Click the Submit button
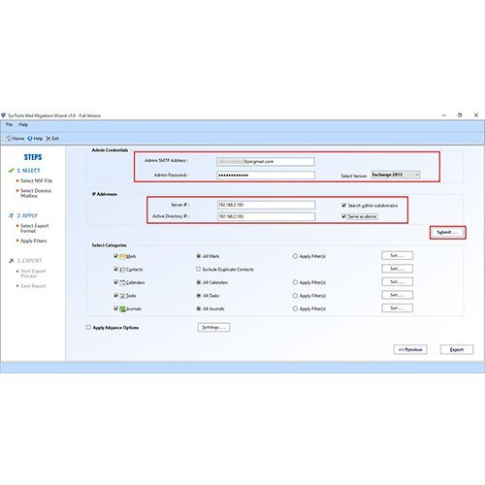The image size is (485, 485). [447, 232]
